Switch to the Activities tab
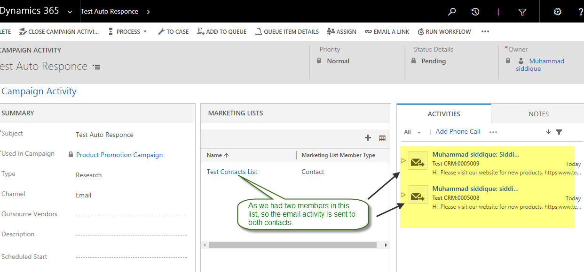This screenshot has width=584, height=272. (x=444, y=114)
